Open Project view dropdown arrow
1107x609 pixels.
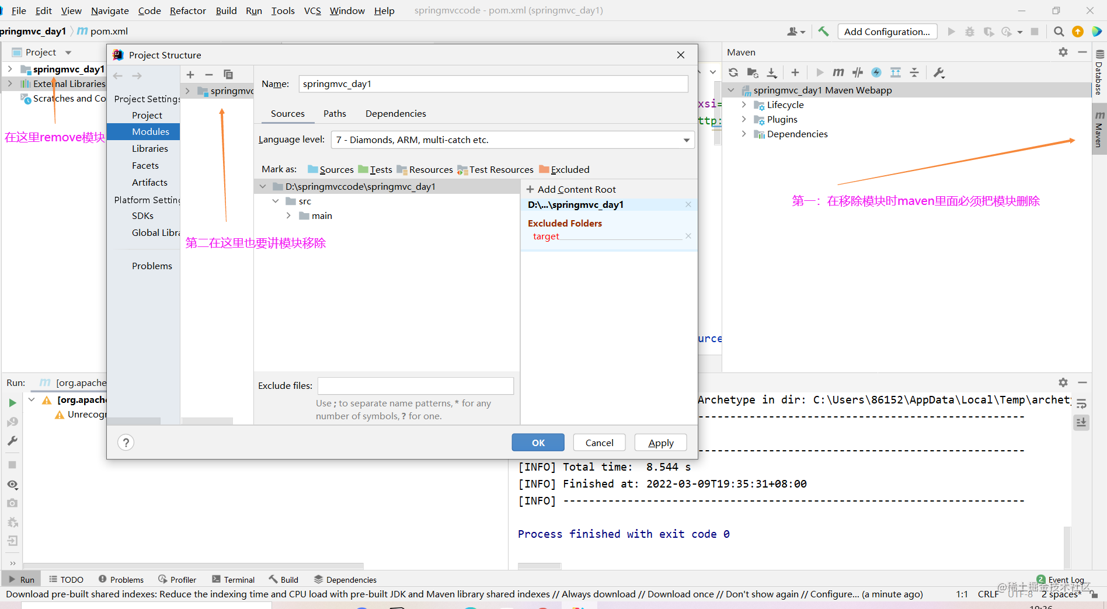(68, 53)
